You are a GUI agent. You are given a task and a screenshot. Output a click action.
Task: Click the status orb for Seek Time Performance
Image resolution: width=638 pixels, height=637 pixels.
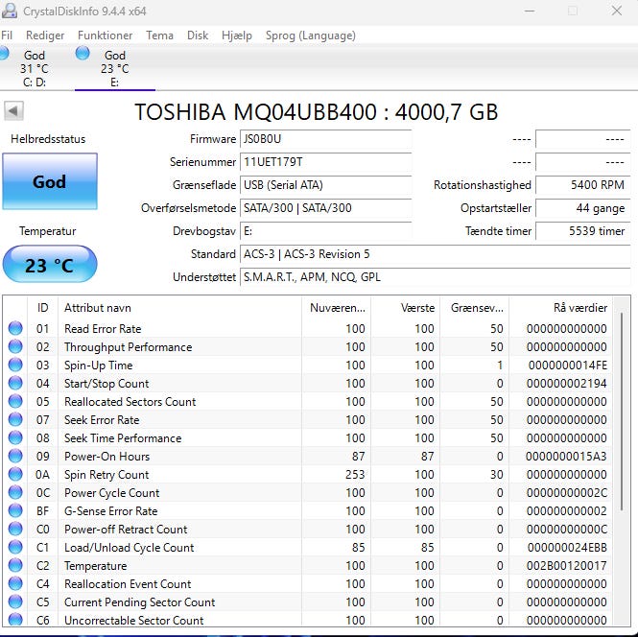[15, 437]
